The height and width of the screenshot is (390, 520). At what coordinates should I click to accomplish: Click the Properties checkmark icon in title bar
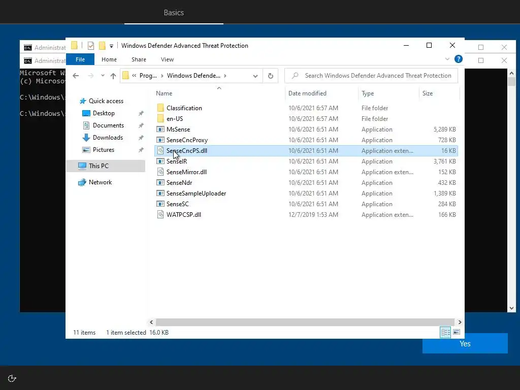click(90, 46)
